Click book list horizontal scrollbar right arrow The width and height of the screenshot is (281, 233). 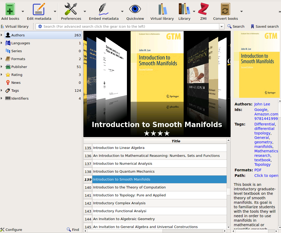(225, 231)
